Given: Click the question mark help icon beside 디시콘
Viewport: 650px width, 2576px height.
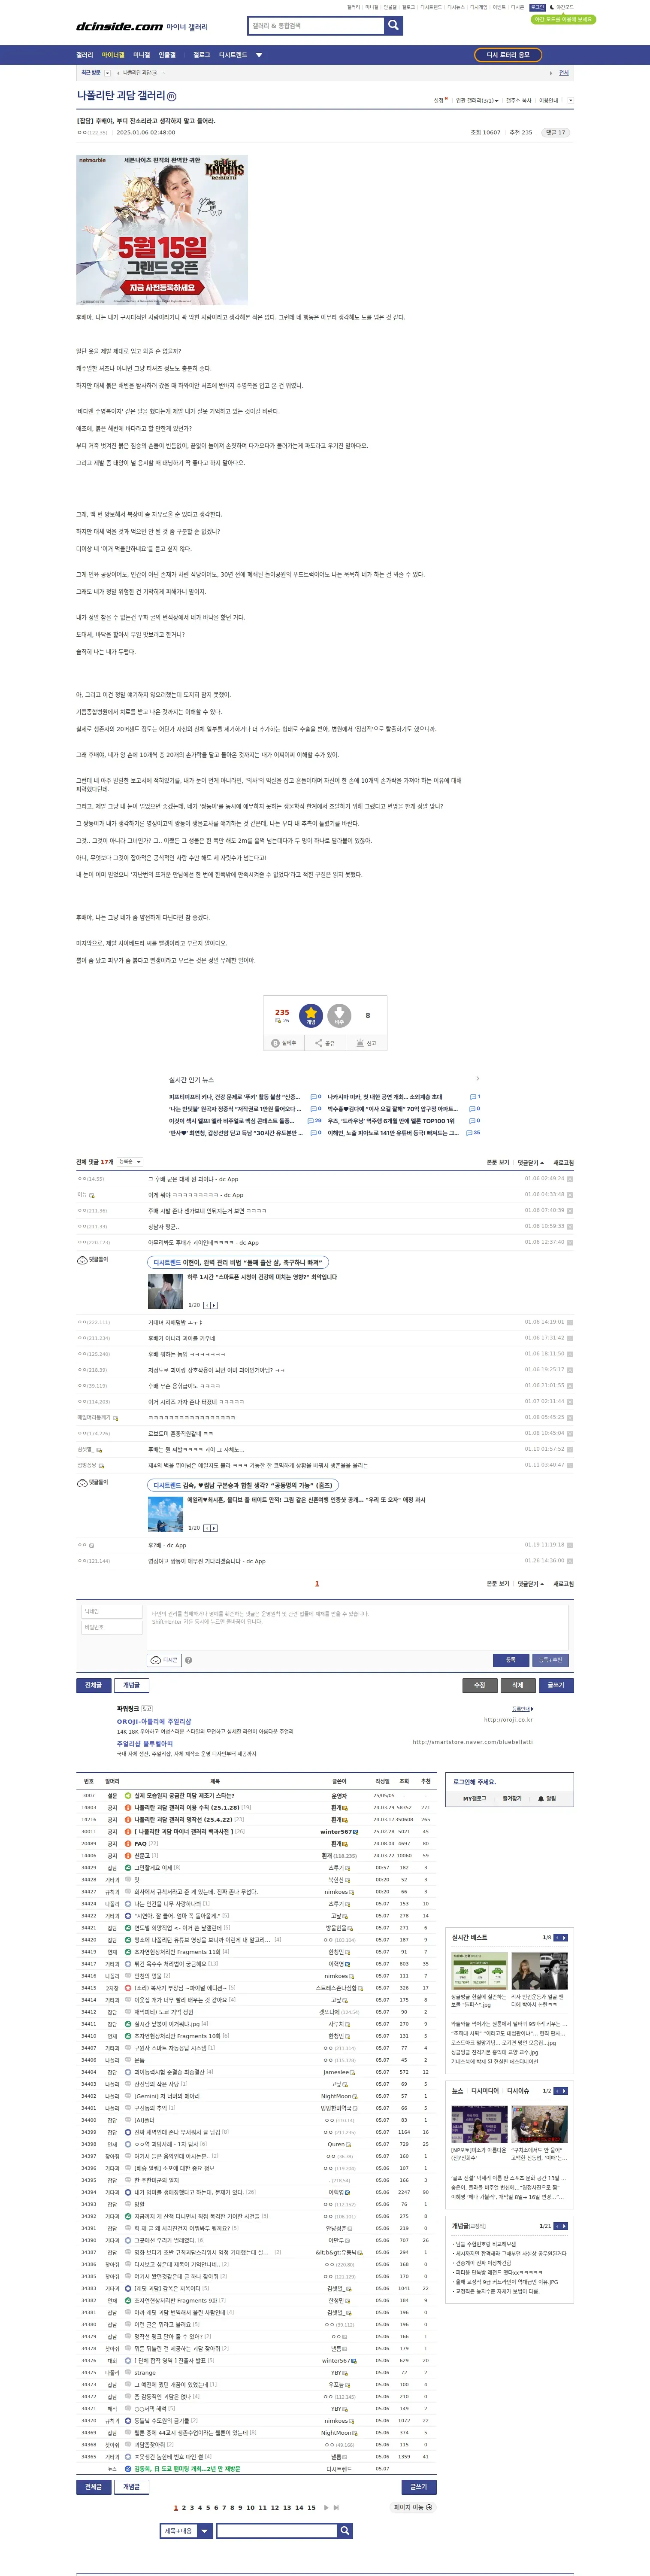Looking at the screenshot, I should tap(188, 1660).
